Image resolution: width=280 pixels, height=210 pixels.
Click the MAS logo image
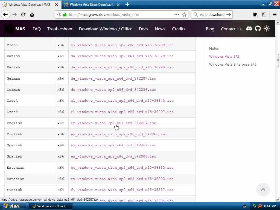point(8,28)
